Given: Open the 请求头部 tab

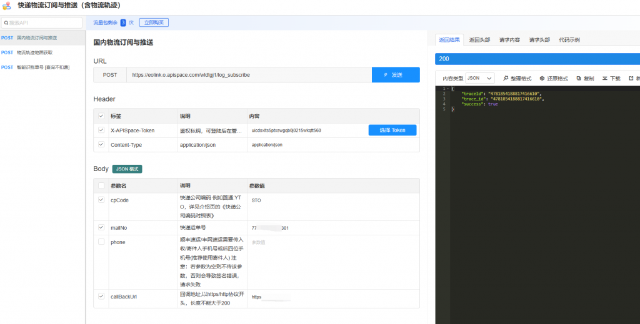Looking at the screenshot, I should tap(539, 40).
